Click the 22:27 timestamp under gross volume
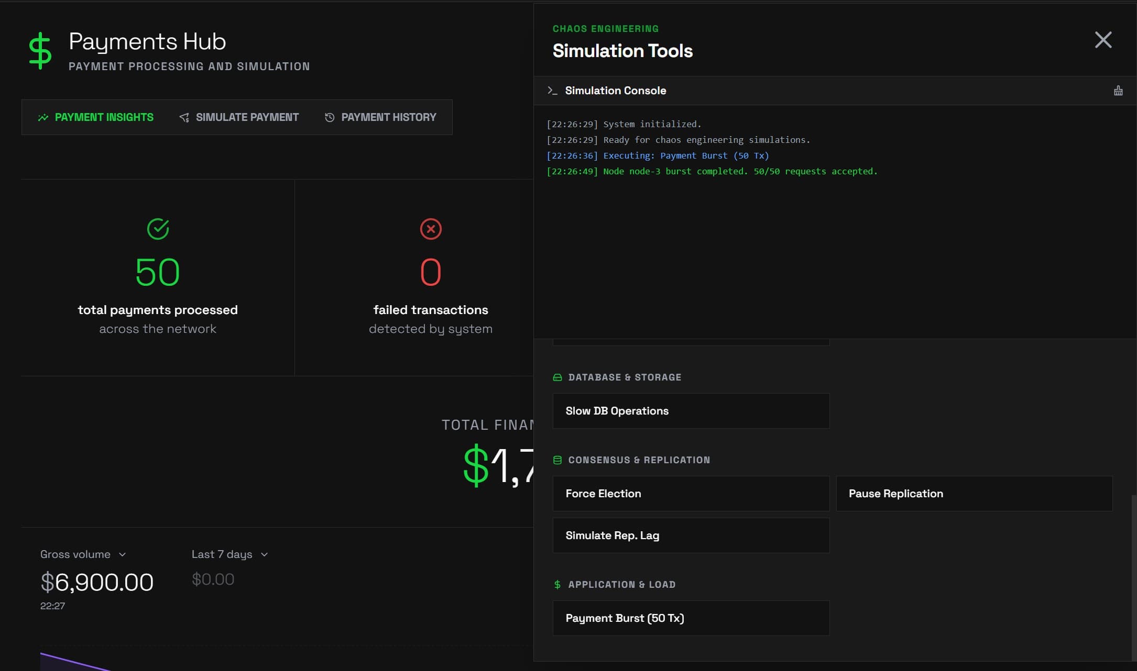 pyautogui.click(x=52, y=606)
